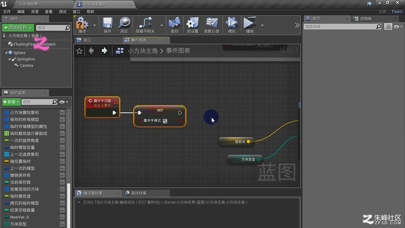Open 隐藏不相关 options dropdown arrow
Screen dimensions: 405x228
tap(162, 25)
